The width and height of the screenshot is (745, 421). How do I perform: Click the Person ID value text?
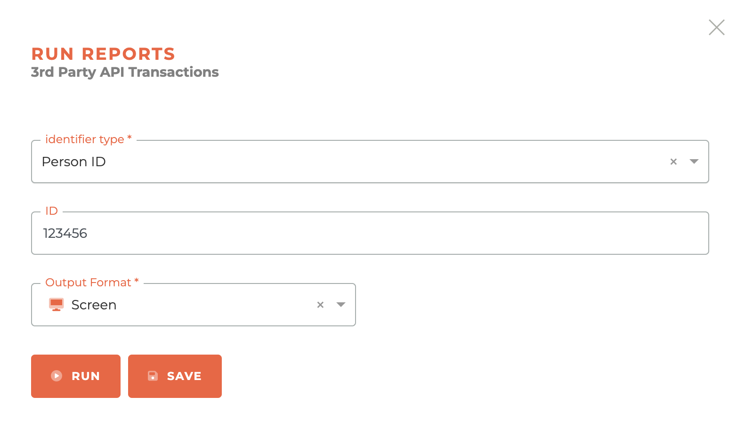73,162
